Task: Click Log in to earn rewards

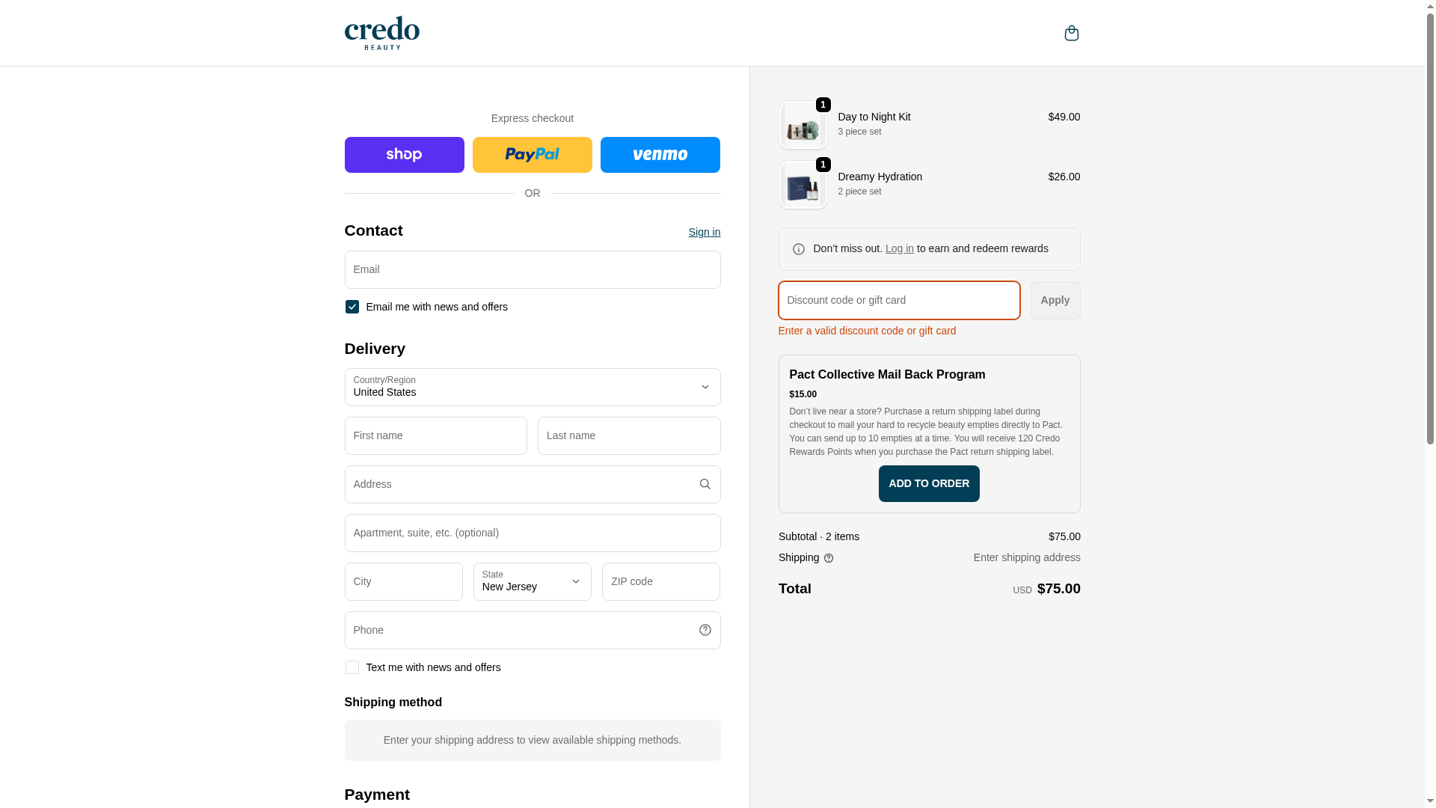Action: [x=899, y=248]
